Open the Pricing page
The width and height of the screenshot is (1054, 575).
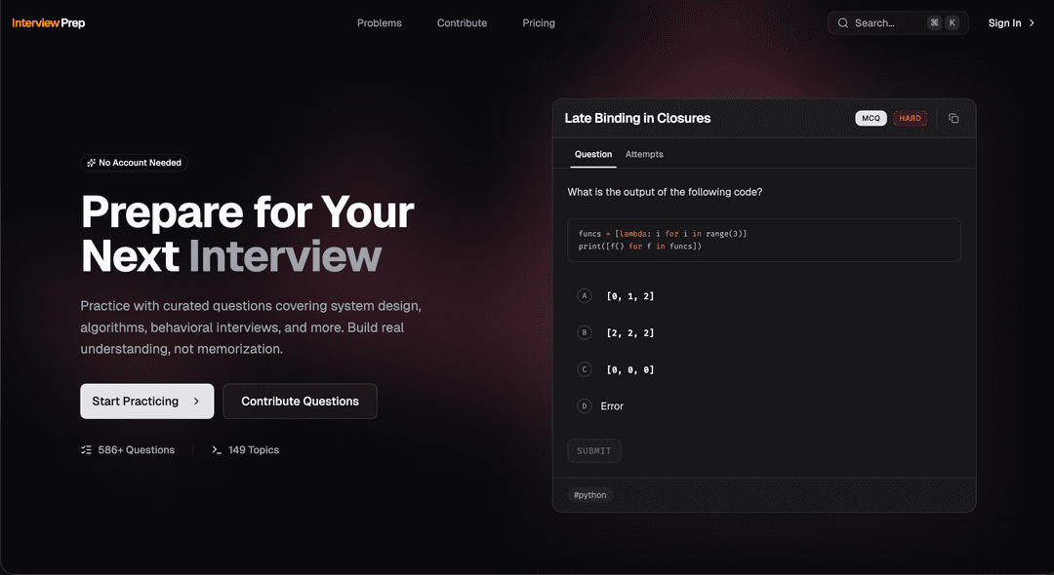pos(538,22)
